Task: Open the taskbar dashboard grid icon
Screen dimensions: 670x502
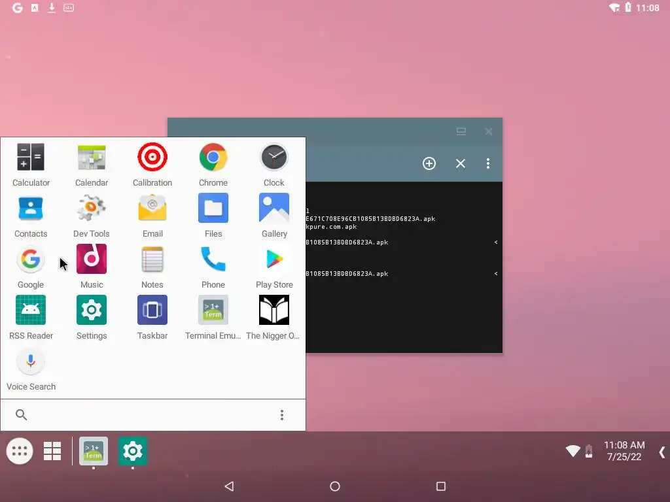Action: (x=52, y=451)
